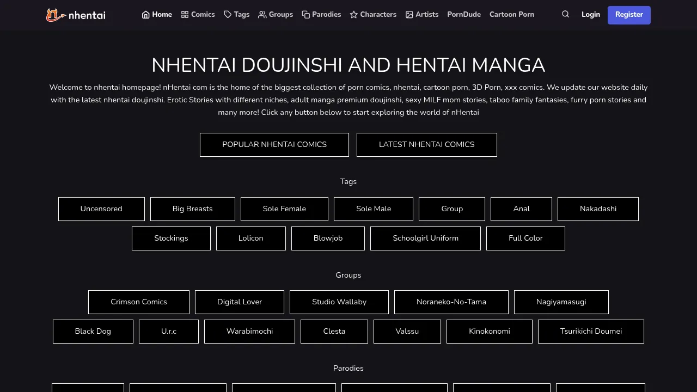Open Comics via the grid icon

pos(185,15)
